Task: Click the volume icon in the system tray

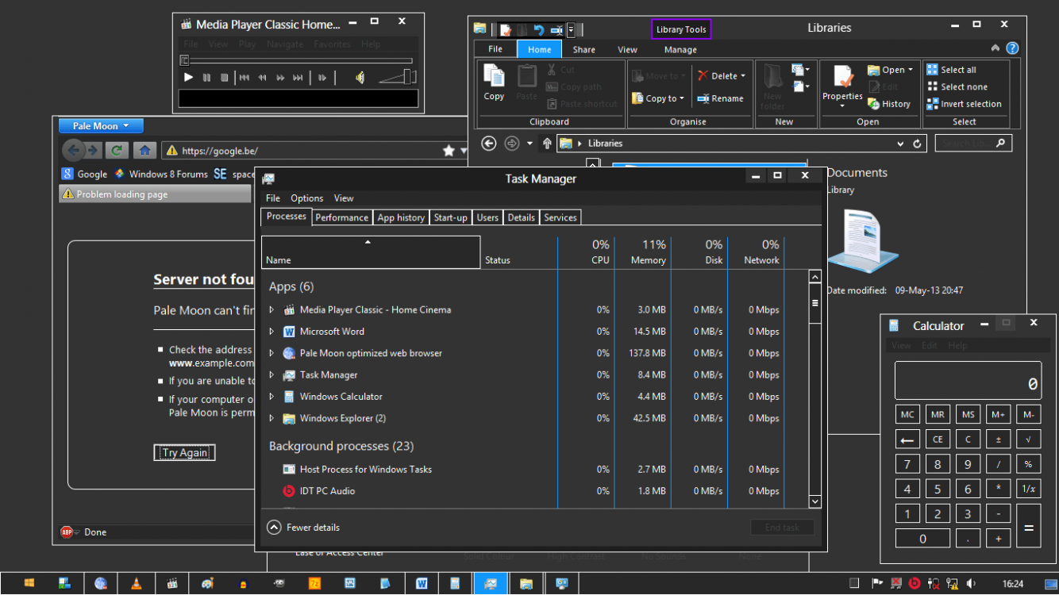Action: pyautogui.click(x=972, y=584)
